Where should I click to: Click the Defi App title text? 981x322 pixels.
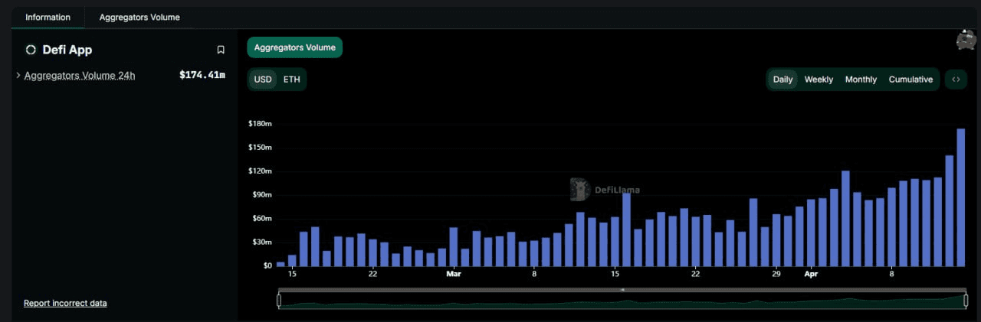[67, 50]
